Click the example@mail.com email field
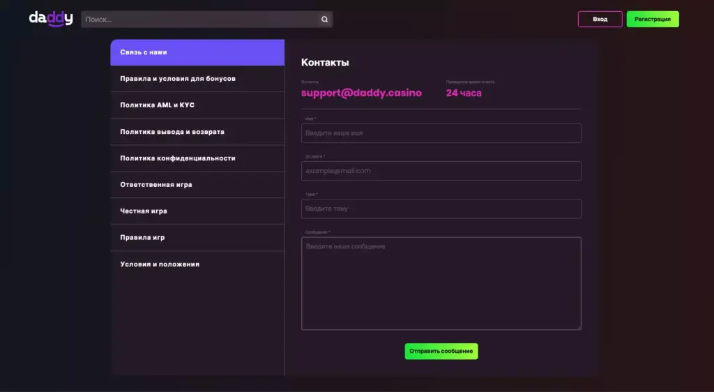Image resolution: width=714 pixels, height=392 pixels. point(441,171)
